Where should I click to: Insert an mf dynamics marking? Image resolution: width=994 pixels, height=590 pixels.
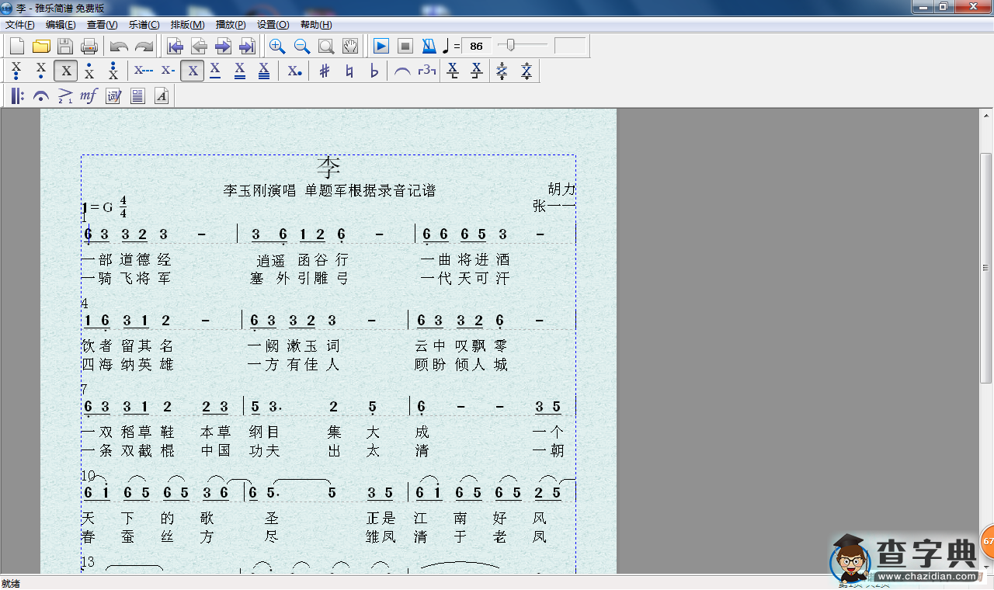click(89, 96)
